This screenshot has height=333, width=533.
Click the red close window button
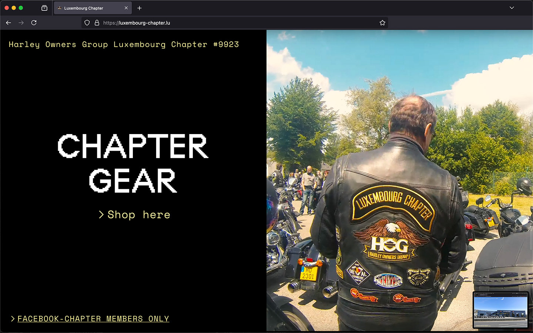pyautogui.click(x=7, y=8)
